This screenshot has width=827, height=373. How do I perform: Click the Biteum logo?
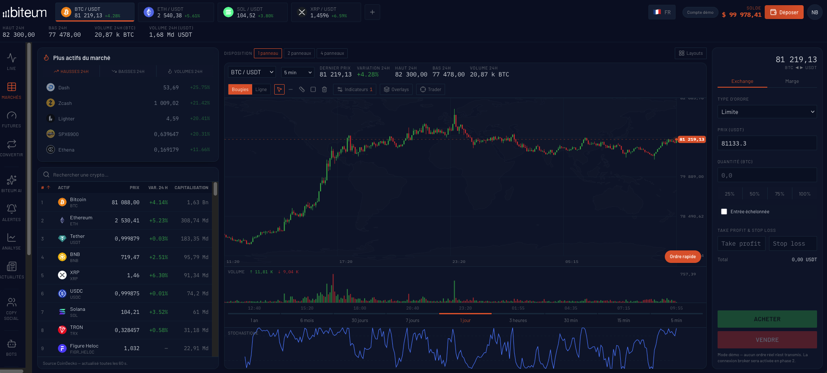[25, 13]
